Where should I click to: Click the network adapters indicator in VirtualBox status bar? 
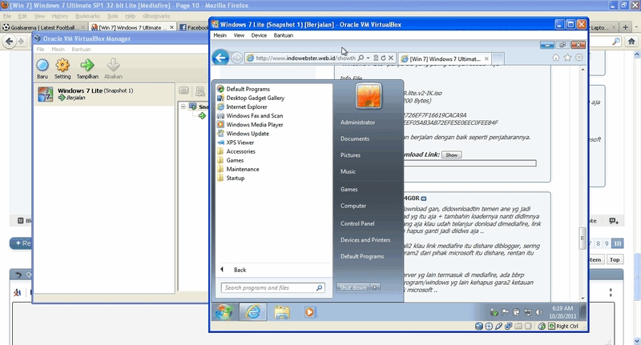[508, 327]
